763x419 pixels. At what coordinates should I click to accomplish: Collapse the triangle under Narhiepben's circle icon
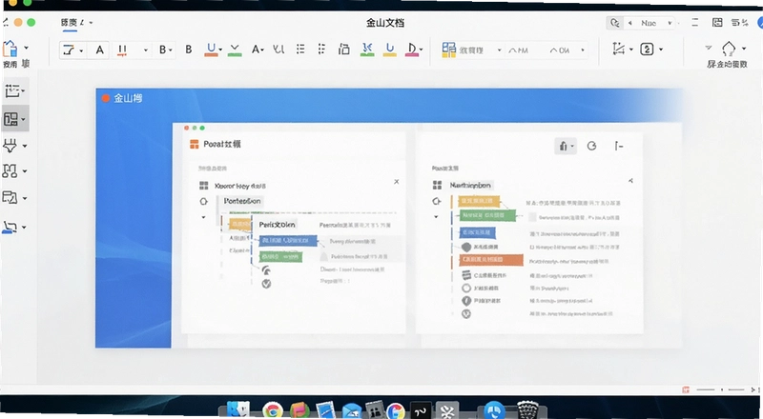436,217
